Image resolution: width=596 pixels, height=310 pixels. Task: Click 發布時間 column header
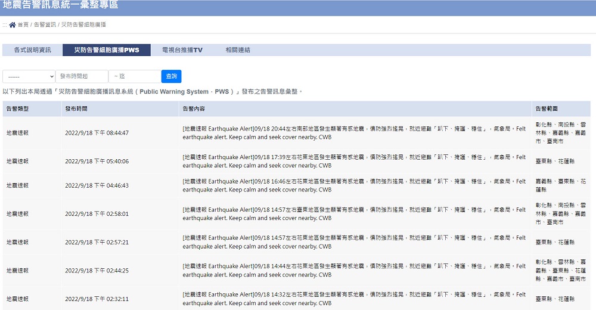[x=76, y=108]
